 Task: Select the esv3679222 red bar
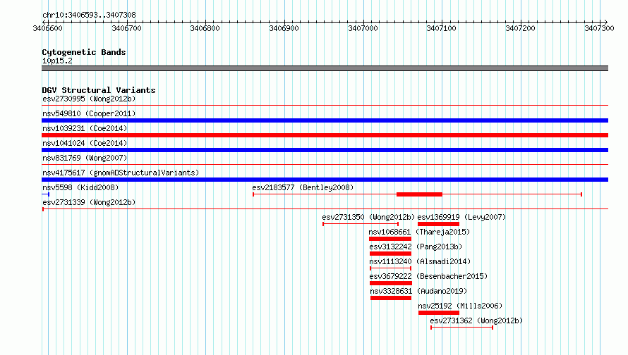(x=390, y=283)
